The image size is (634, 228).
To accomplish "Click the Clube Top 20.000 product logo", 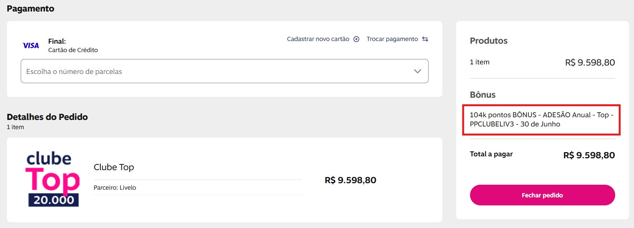I will click(53, 179).
